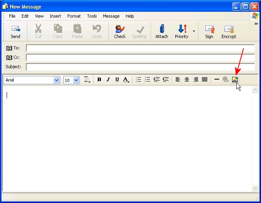The width and height of the screenshot is (261, 203).
Task: Expand the Priority dropdown arrow
Action: [194, 31]
